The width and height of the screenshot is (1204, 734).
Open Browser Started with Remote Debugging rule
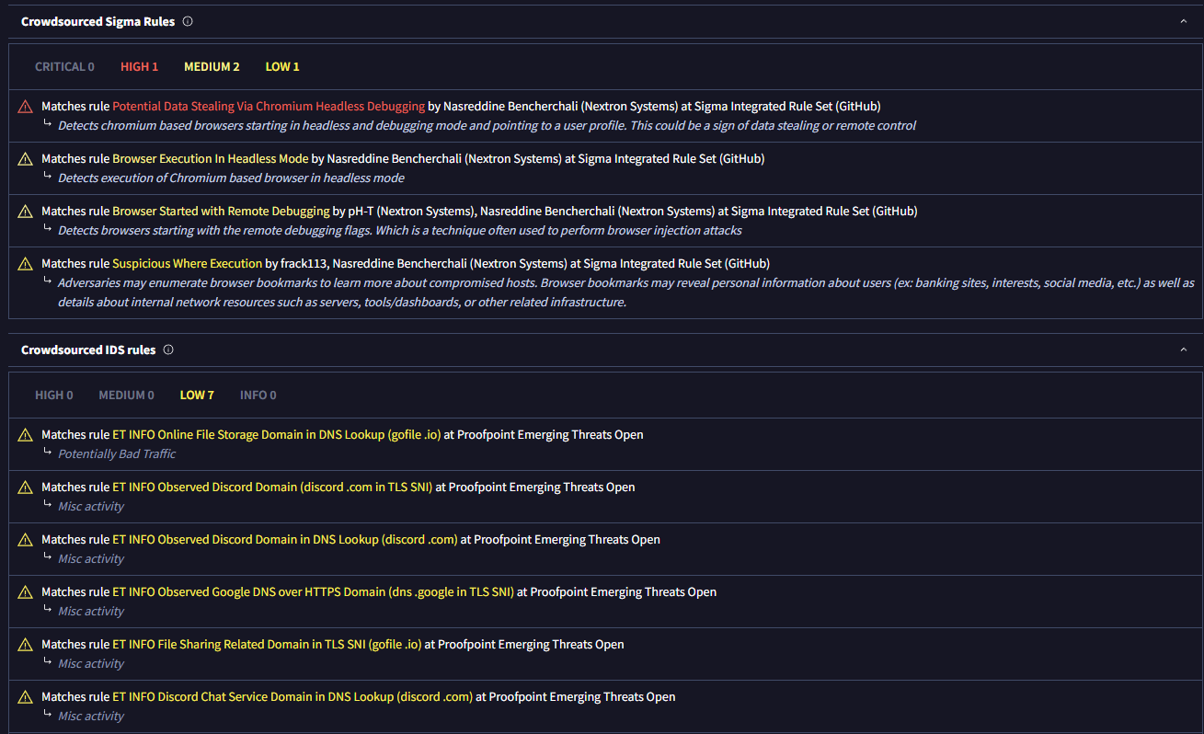coord(221,212)
